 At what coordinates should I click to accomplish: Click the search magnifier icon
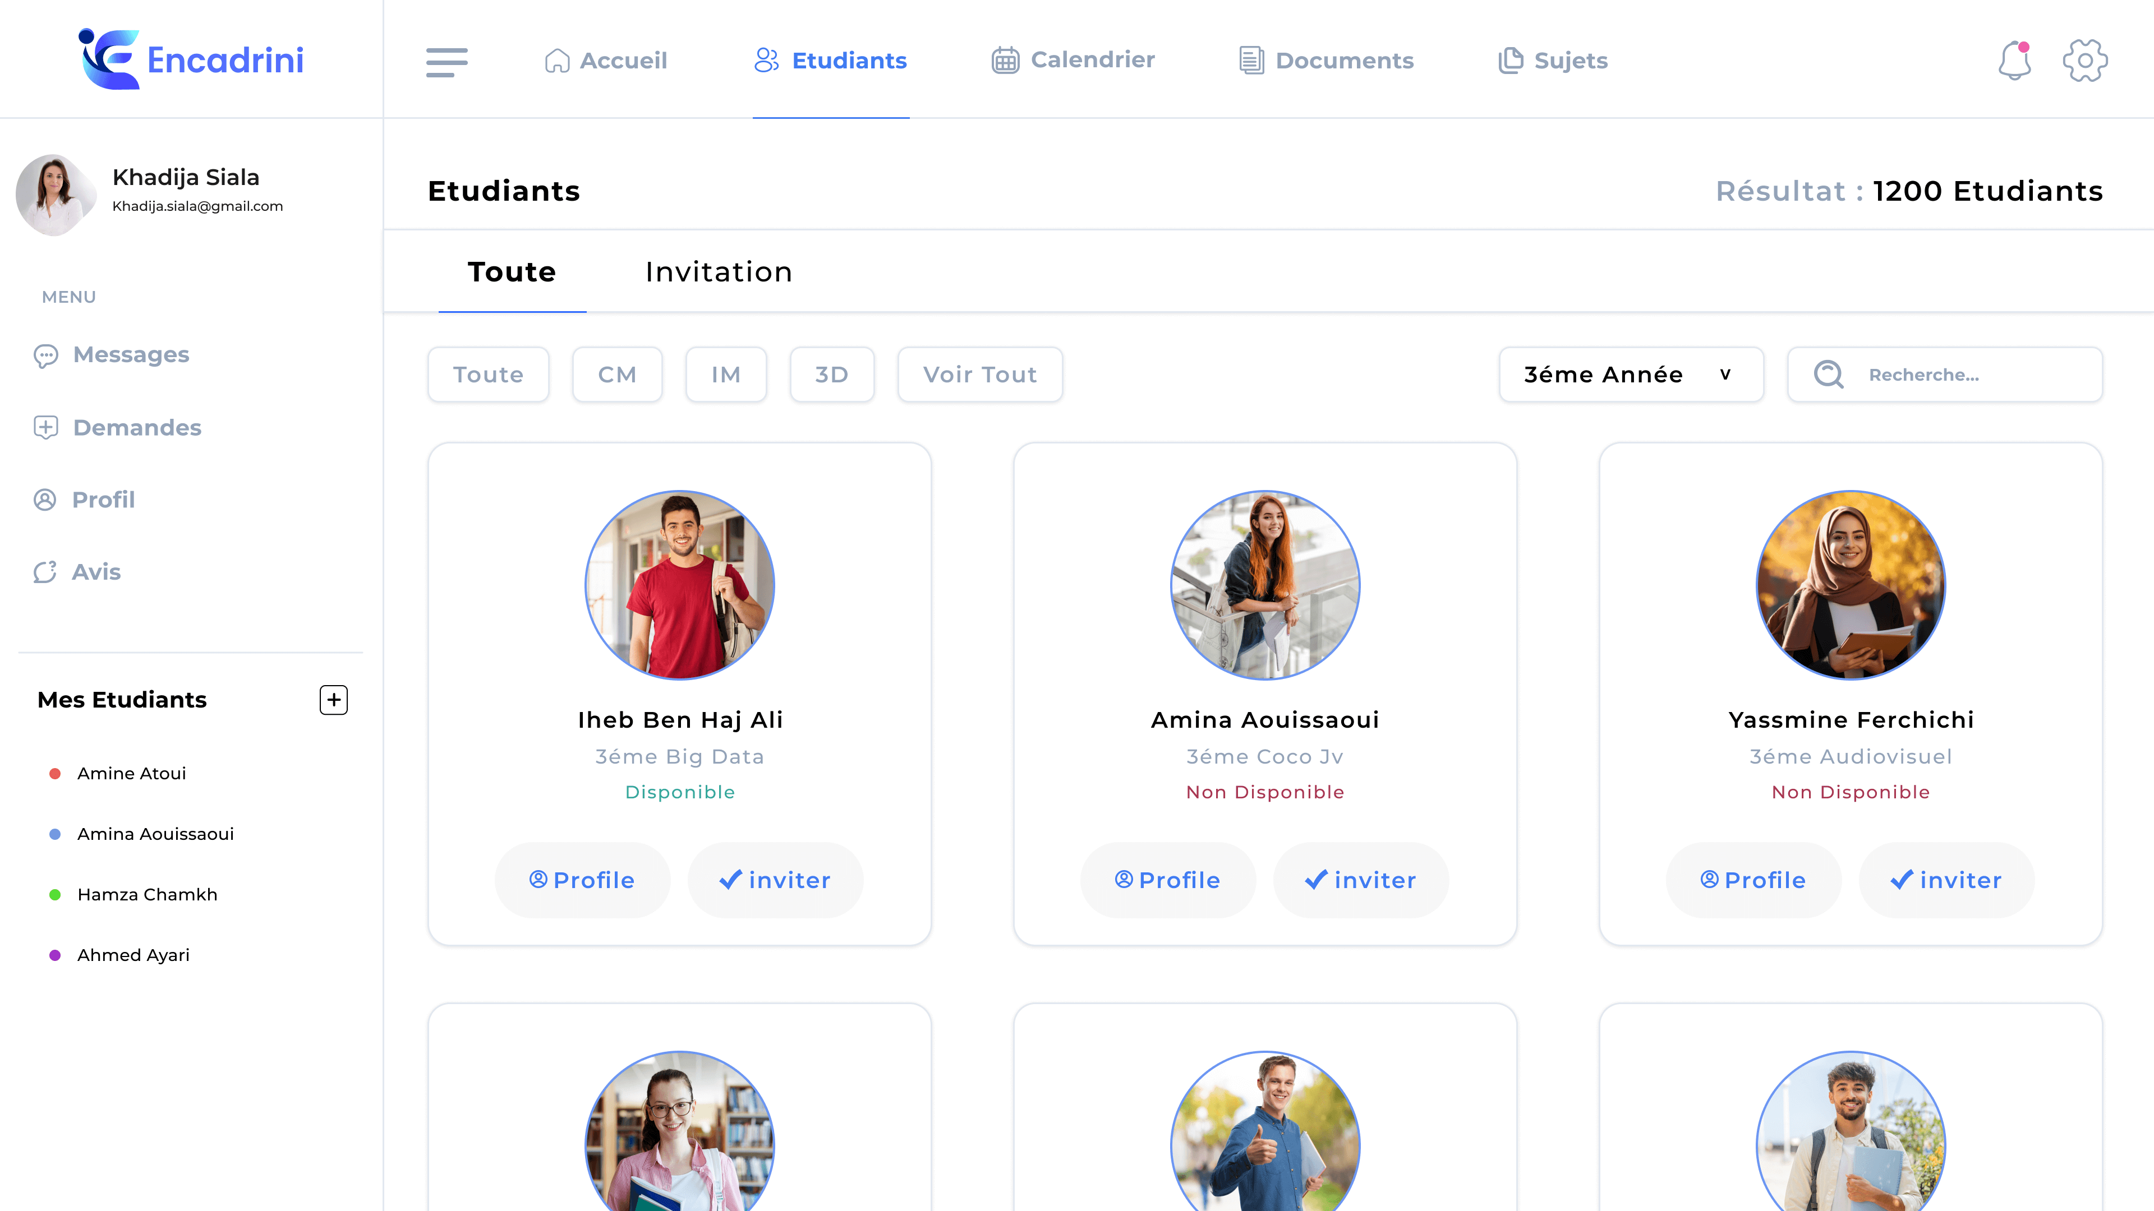click(1829, 375)
